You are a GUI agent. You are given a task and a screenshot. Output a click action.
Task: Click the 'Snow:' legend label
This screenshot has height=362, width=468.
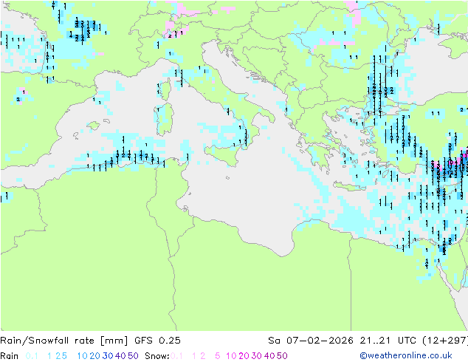157,356
